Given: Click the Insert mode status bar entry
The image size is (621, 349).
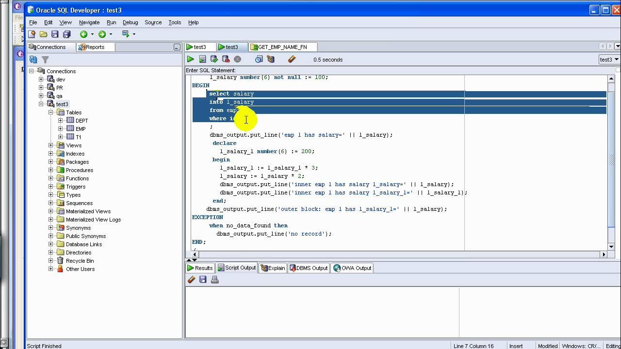Looking at the screenshot, I should 516,346.
